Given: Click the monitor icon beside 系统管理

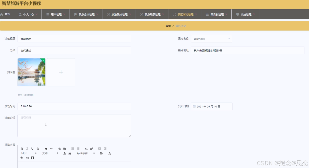Looking at the screenshot, I should pos(237,14).
